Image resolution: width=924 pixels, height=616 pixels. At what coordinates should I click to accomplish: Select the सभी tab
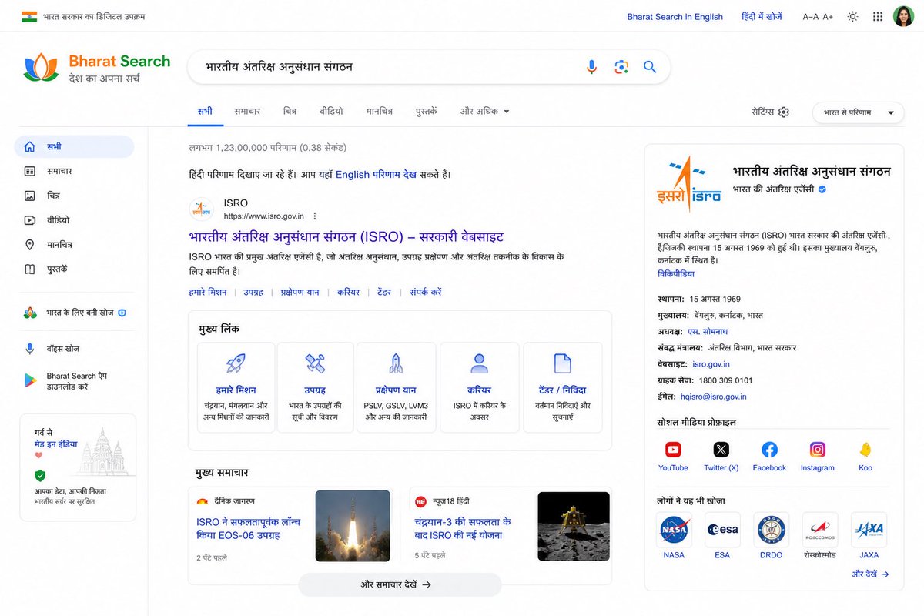click(205, 112)
